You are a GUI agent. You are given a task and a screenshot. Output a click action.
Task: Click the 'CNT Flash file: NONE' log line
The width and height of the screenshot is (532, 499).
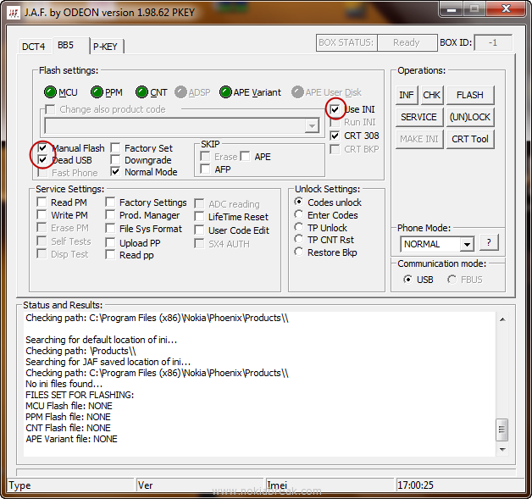[x=68, y=428]
